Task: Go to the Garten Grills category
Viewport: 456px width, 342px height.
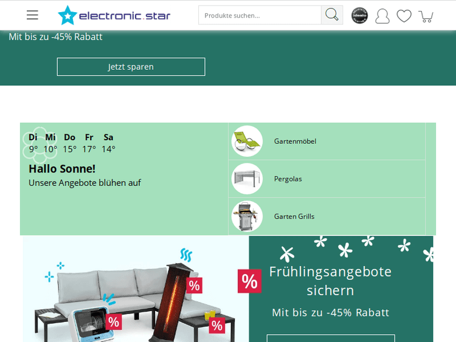Action: 294,217
